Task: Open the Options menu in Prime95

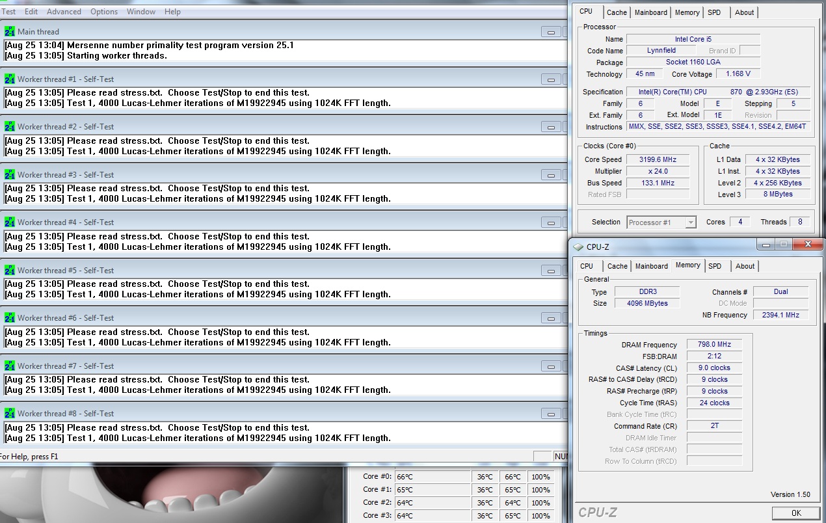Action: (104, 12)
